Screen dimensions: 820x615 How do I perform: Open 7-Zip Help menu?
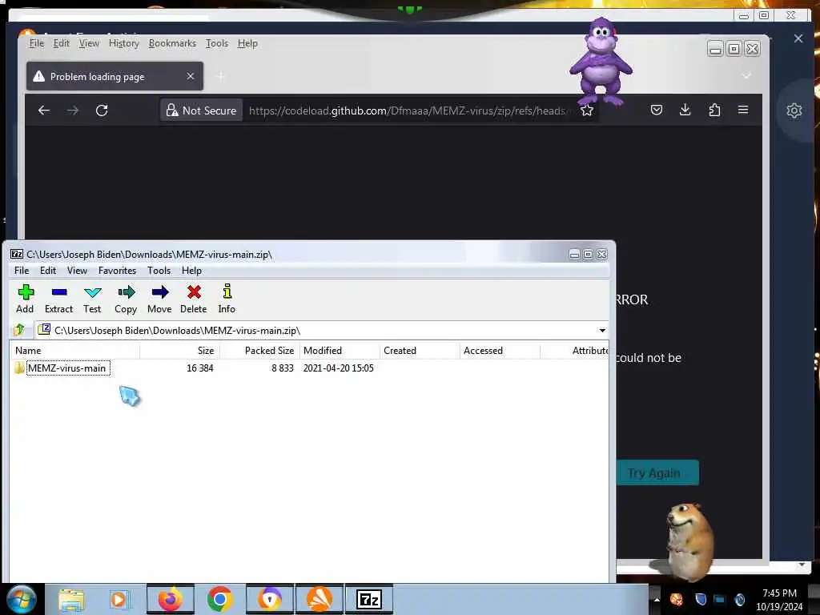[x=192, y=271]
